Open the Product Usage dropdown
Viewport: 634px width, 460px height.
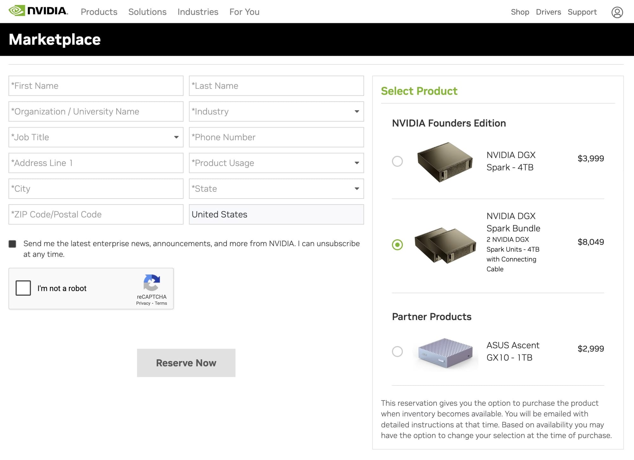pos(276,163)
